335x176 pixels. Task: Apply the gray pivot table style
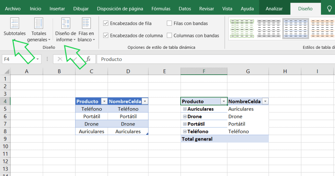coord(269,29)
